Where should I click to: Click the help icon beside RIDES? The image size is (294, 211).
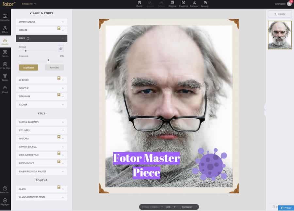point(28,38)
